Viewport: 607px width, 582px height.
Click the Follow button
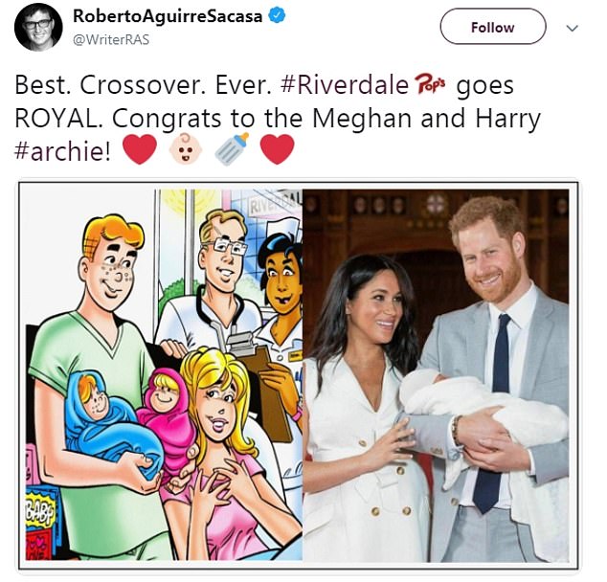point(492,27)
